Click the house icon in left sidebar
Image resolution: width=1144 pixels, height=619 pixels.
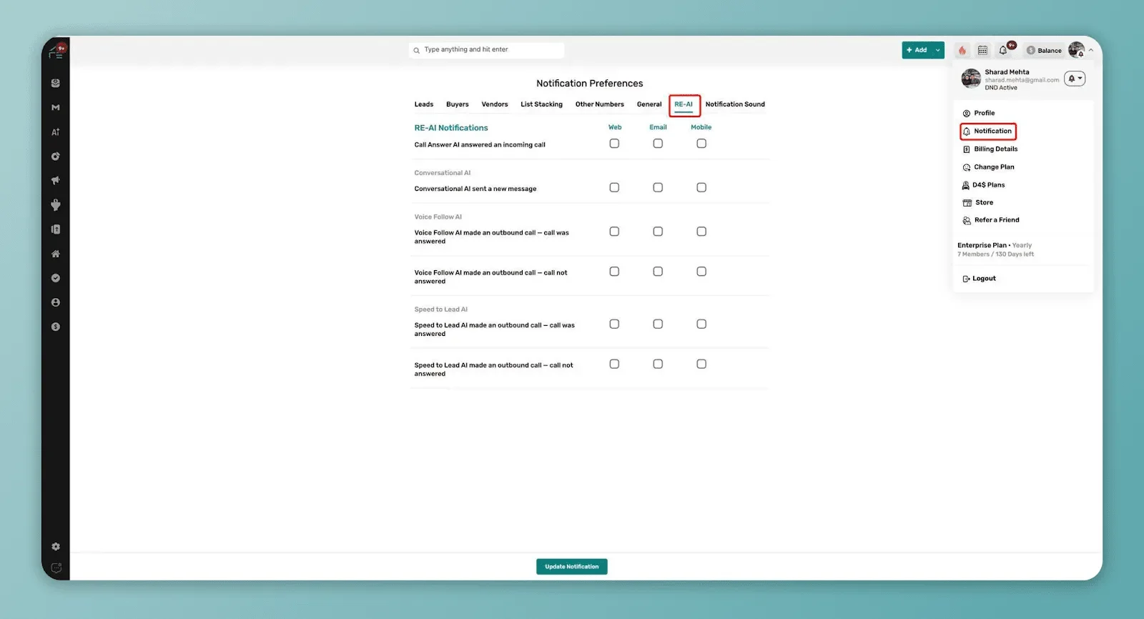pyautogui.click(x=56, y=254)
